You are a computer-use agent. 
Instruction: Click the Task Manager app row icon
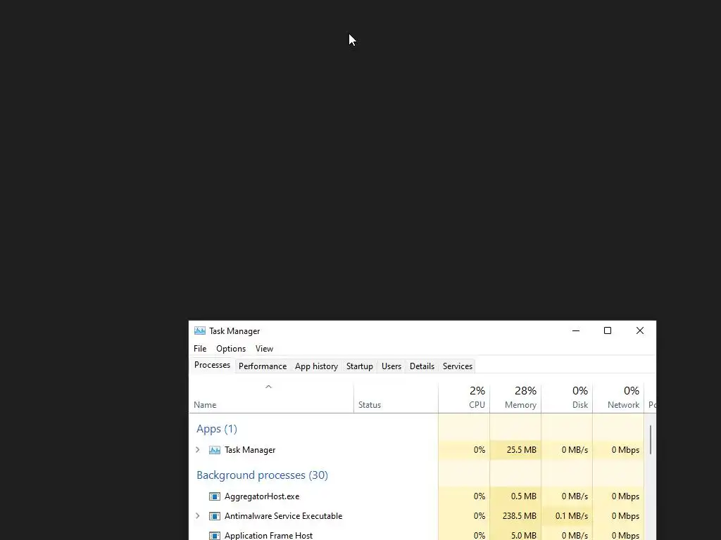click(x=214, y=450)
